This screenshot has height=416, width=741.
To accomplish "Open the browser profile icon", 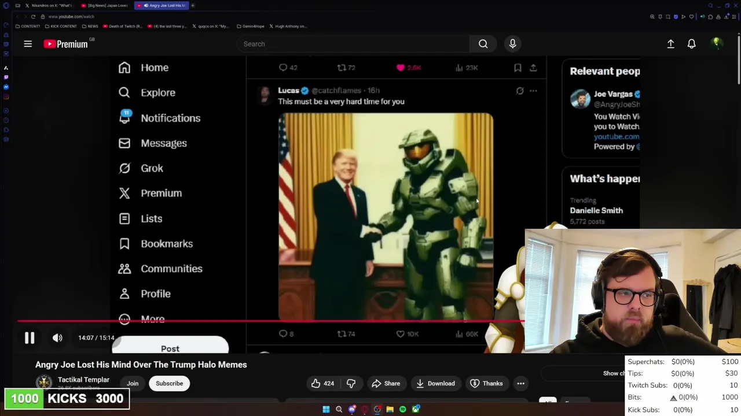I will [x=718, y=17].
